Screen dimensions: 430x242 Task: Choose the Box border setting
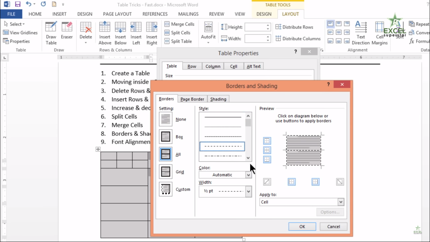(x=166, y=137)
